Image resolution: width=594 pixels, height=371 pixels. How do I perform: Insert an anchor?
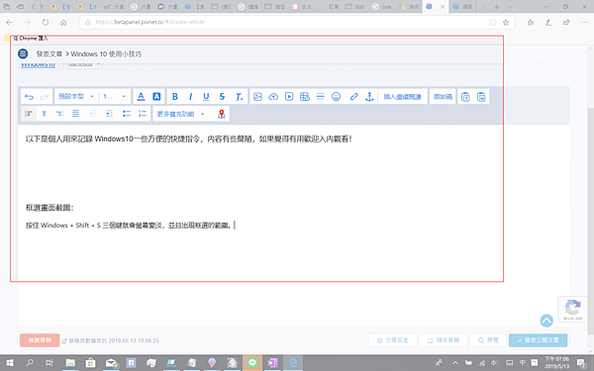click(x=369, y=97)
